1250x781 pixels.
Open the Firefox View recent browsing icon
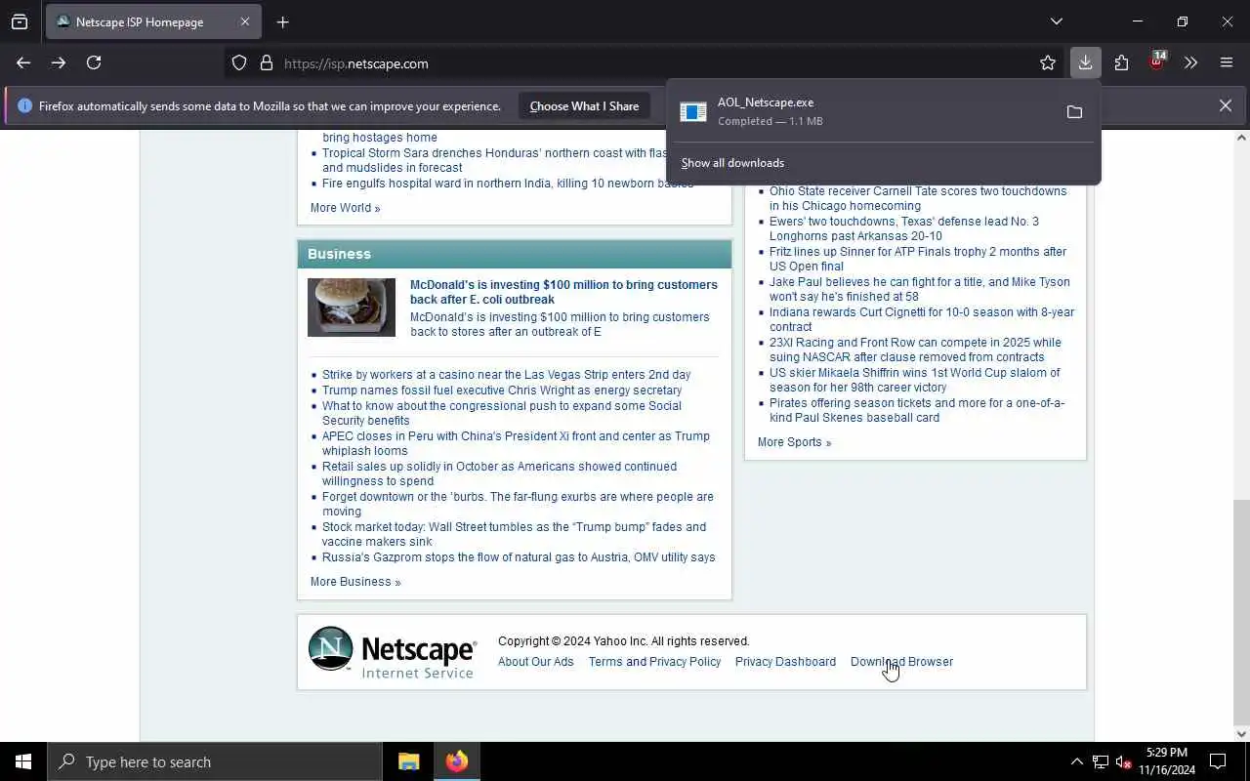(20, 21)
